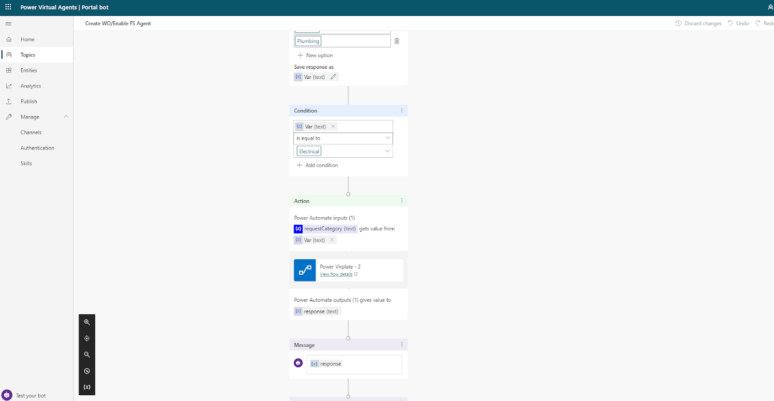Click the user account icon in header
Image resolution: width=774 pixels, height=401 pixels.
click(770, 7)
